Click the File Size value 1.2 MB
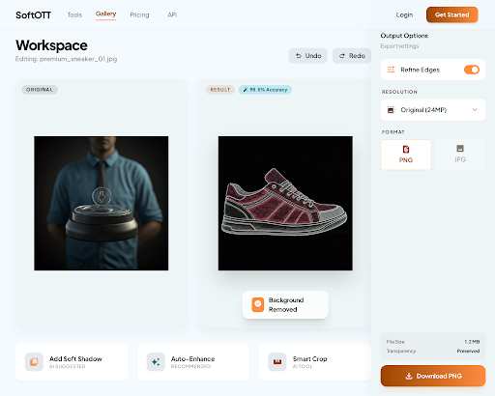The width and height of the screenshot is (495, 396). click(x=472, y=342)
